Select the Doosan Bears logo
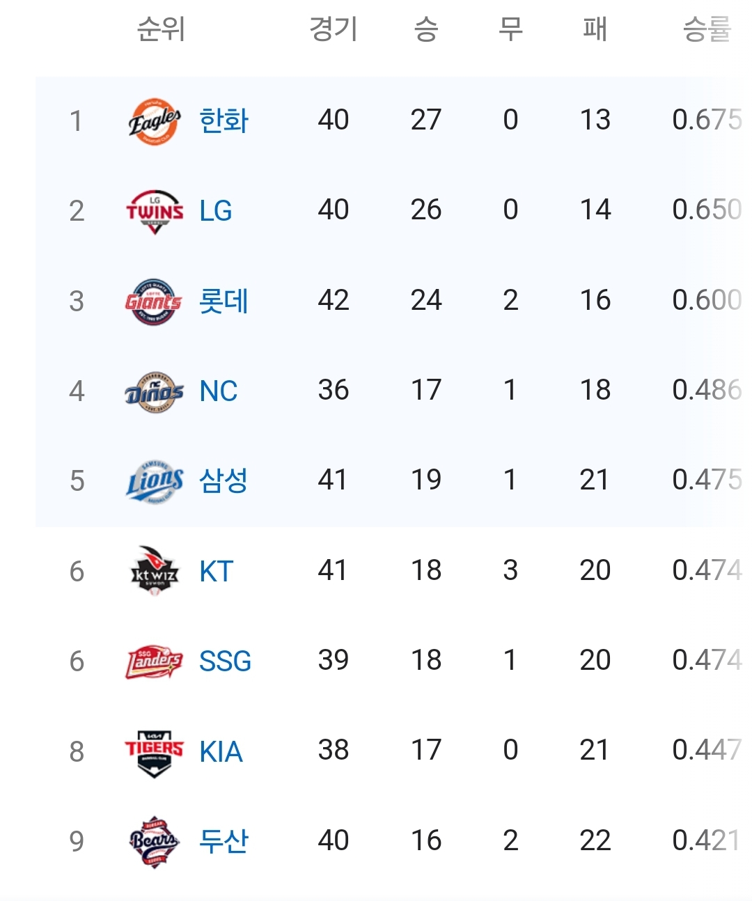The image size is (752, 901). (x=154, y=842)
